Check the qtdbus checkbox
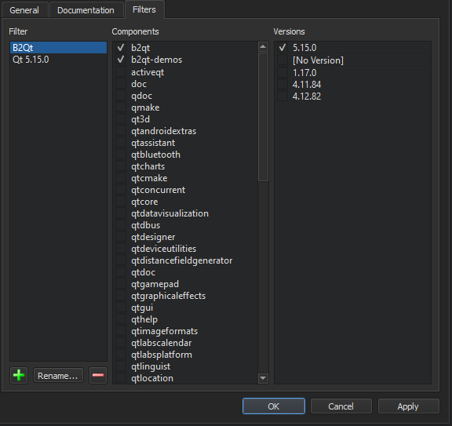The image size is (452, 426). [121, 225]
